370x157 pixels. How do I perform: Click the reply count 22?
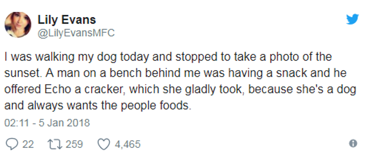tap(28, 144)
